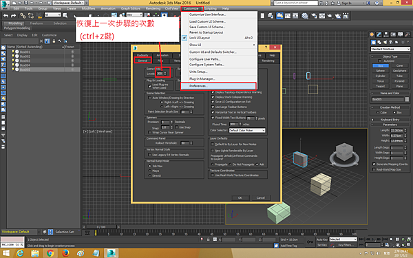This screenshot has height=258, width=413.
Task: Open Internet Explorer from taskbar
Action: click(20, 253)
